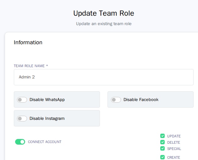Uncheck the SPECIAL permission checkbox

coord(162,148)
